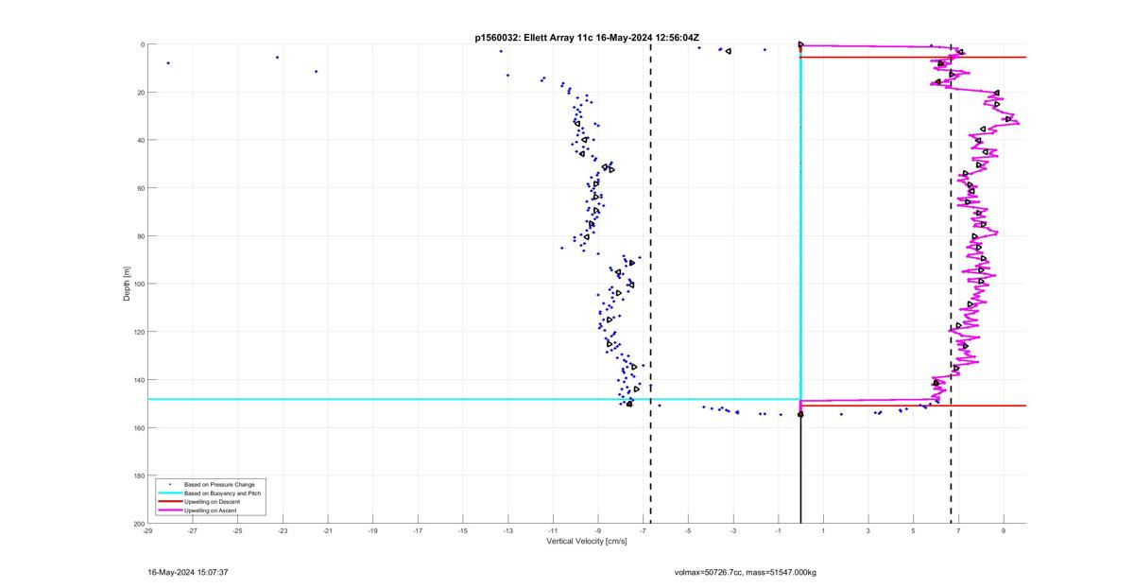Click depth axis tick label '20'

tap(140, 93)
